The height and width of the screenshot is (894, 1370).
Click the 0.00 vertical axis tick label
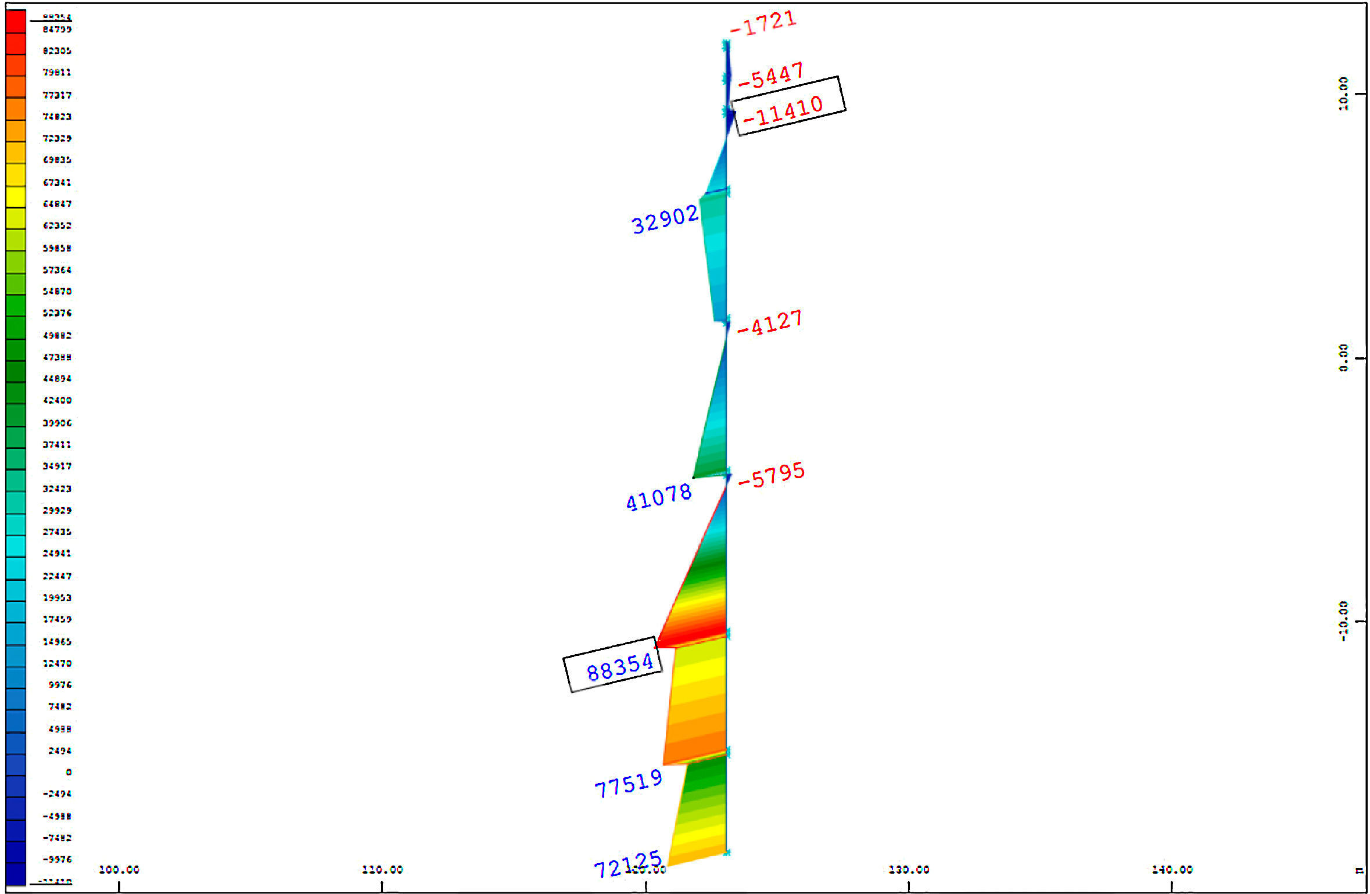coord(1343,357)
